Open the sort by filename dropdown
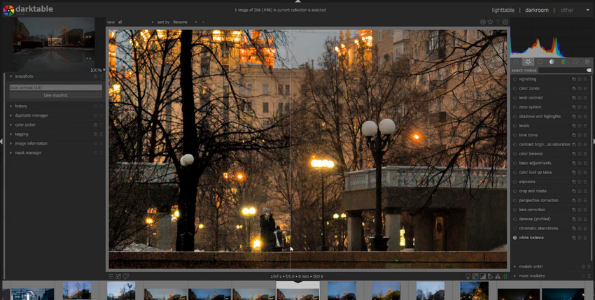The image size is (595, 300). (185, 22)
